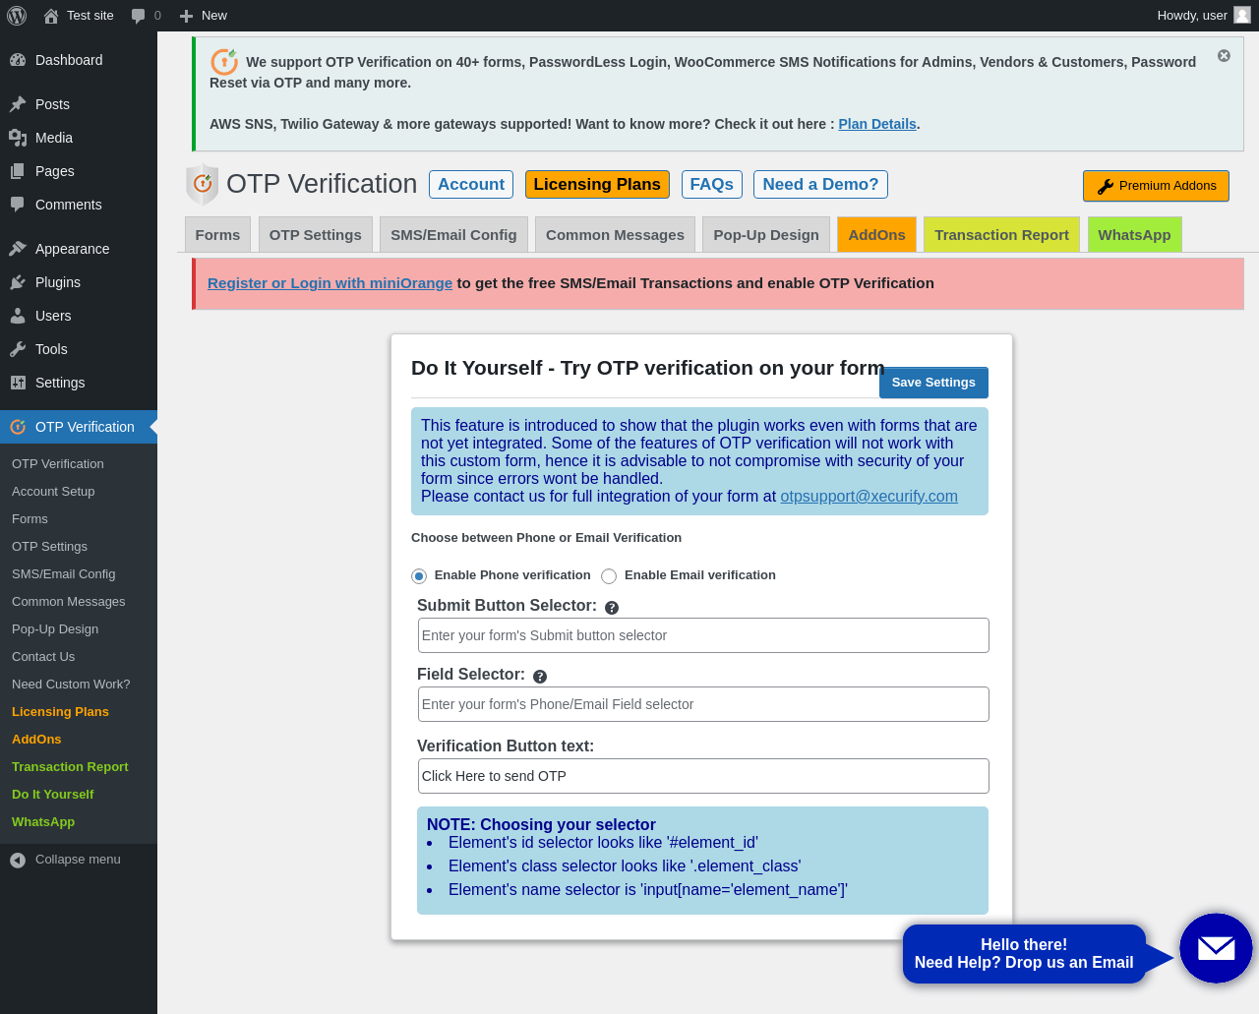Switch to the Pop-Up Design tab
This screenshot has height=1014, width=1259.
pyautogui.click(x=766, y=235)
